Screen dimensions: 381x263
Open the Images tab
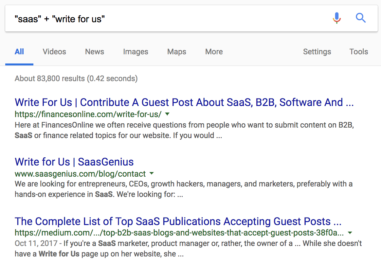136,52
